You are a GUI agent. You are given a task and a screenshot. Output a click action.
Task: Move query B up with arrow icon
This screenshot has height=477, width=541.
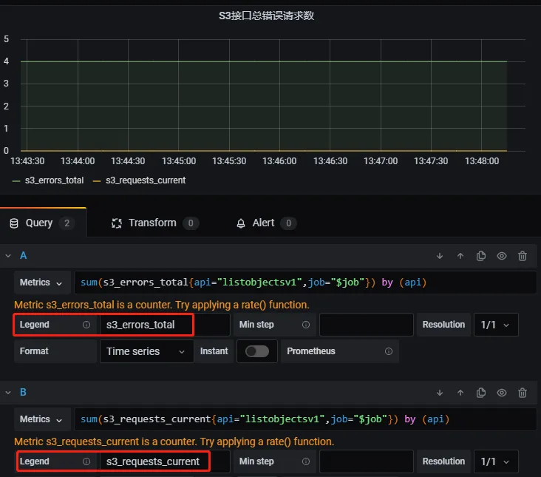point(460,393)
